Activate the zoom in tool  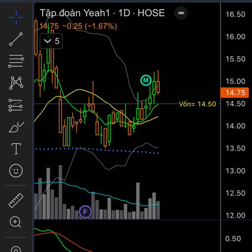16,222
